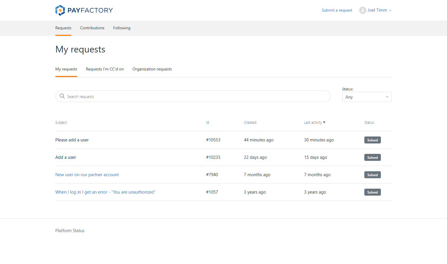447x264 pixels.
Task: Click the PayFactory logo
Action: pos(84,10)
